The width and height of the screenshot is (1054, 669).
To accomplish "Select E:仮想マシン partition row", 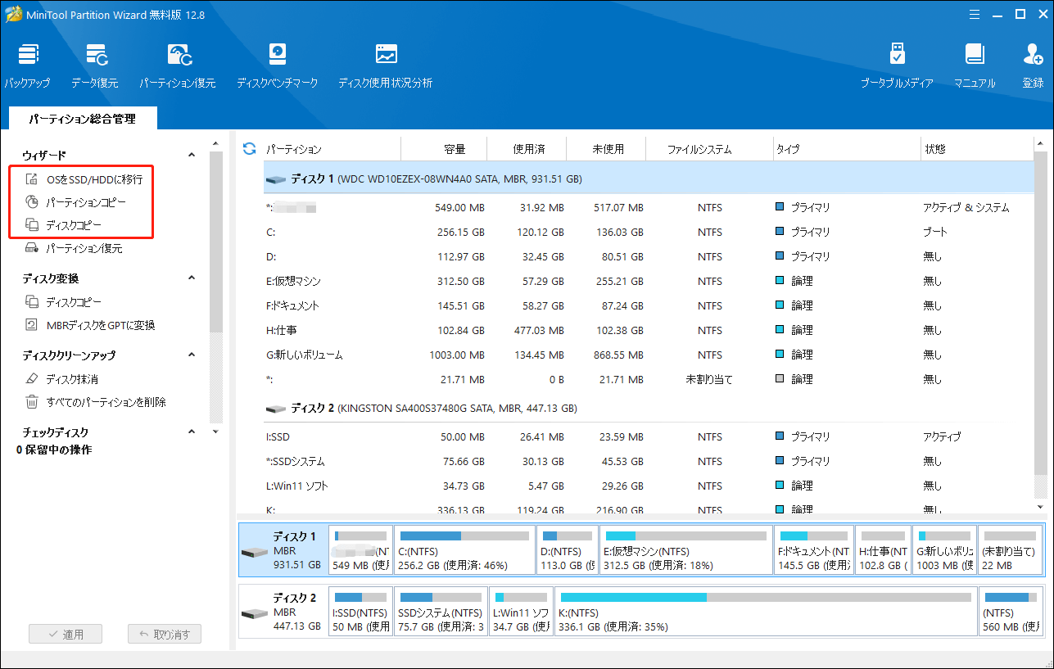I will tap(649, 281).
